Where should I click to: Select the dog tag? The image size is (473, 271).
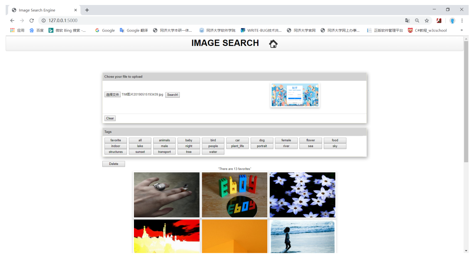tap(262, 140)
